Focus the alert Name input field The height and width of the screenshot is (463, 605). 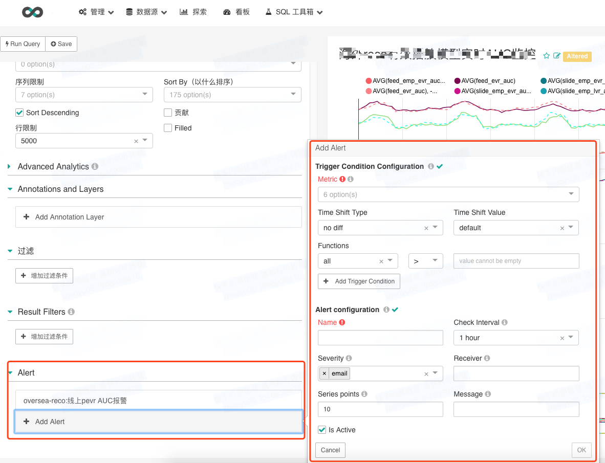click(380, 338)
